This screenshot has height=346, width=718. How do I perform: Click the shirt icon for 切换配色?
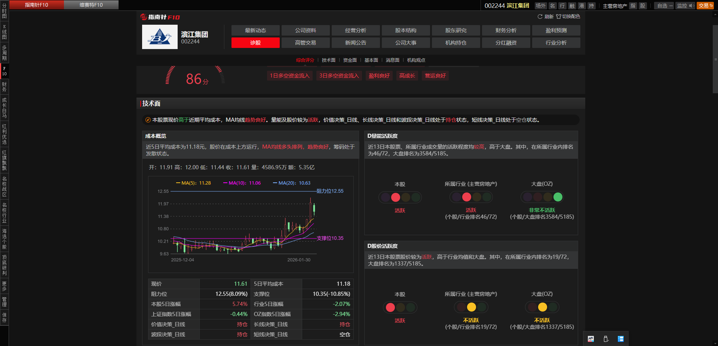[558, 16]
